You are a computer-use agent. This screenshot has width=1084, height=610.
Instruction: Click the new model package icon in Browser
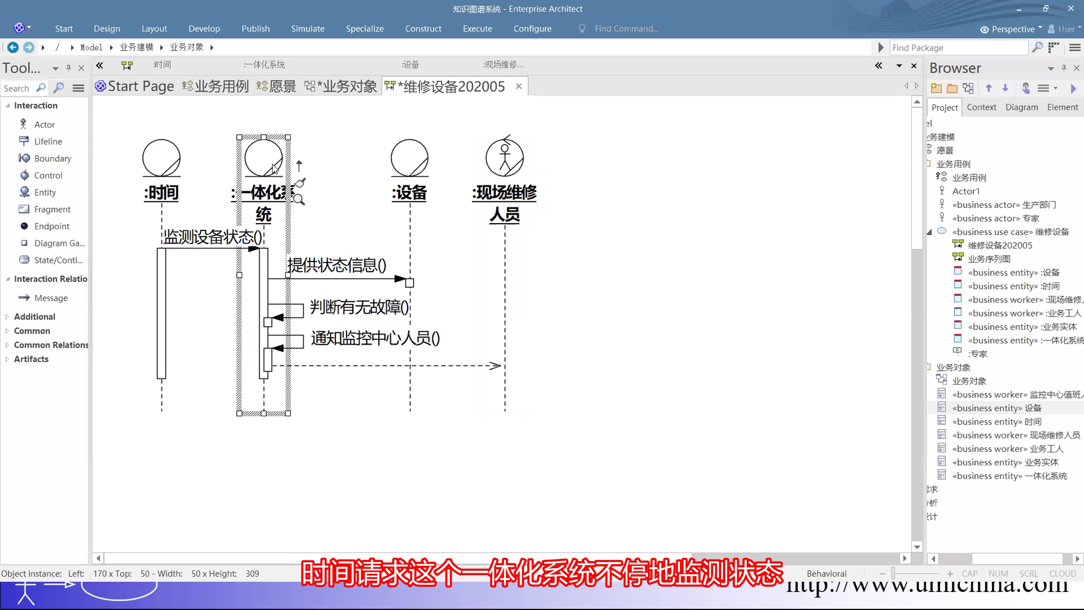pos(936,88)
